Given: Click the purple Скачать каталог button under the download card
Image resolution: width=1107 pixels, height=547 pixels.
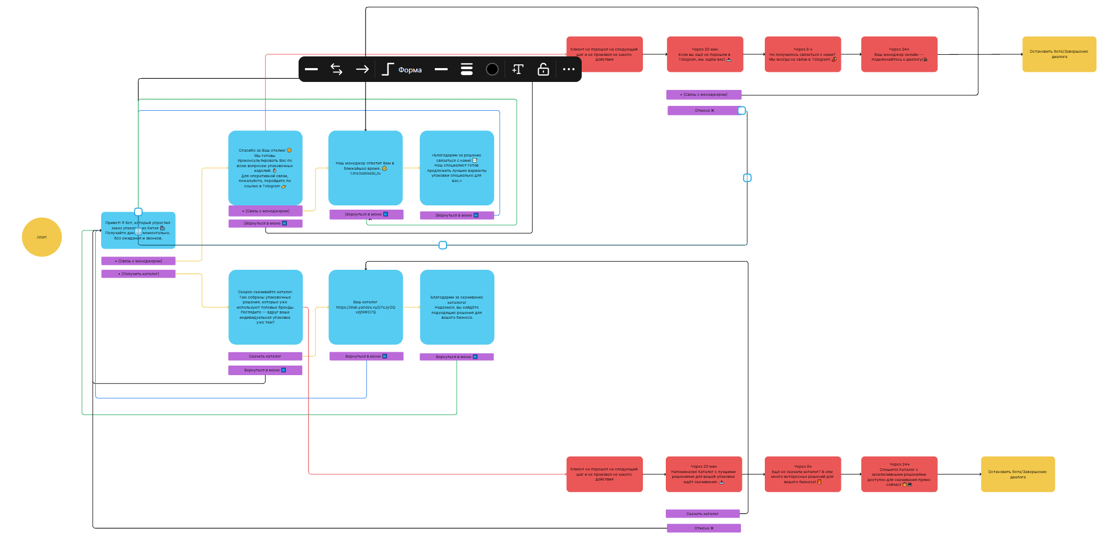Looking at the screenshot, I should click(x=265, y=357).
